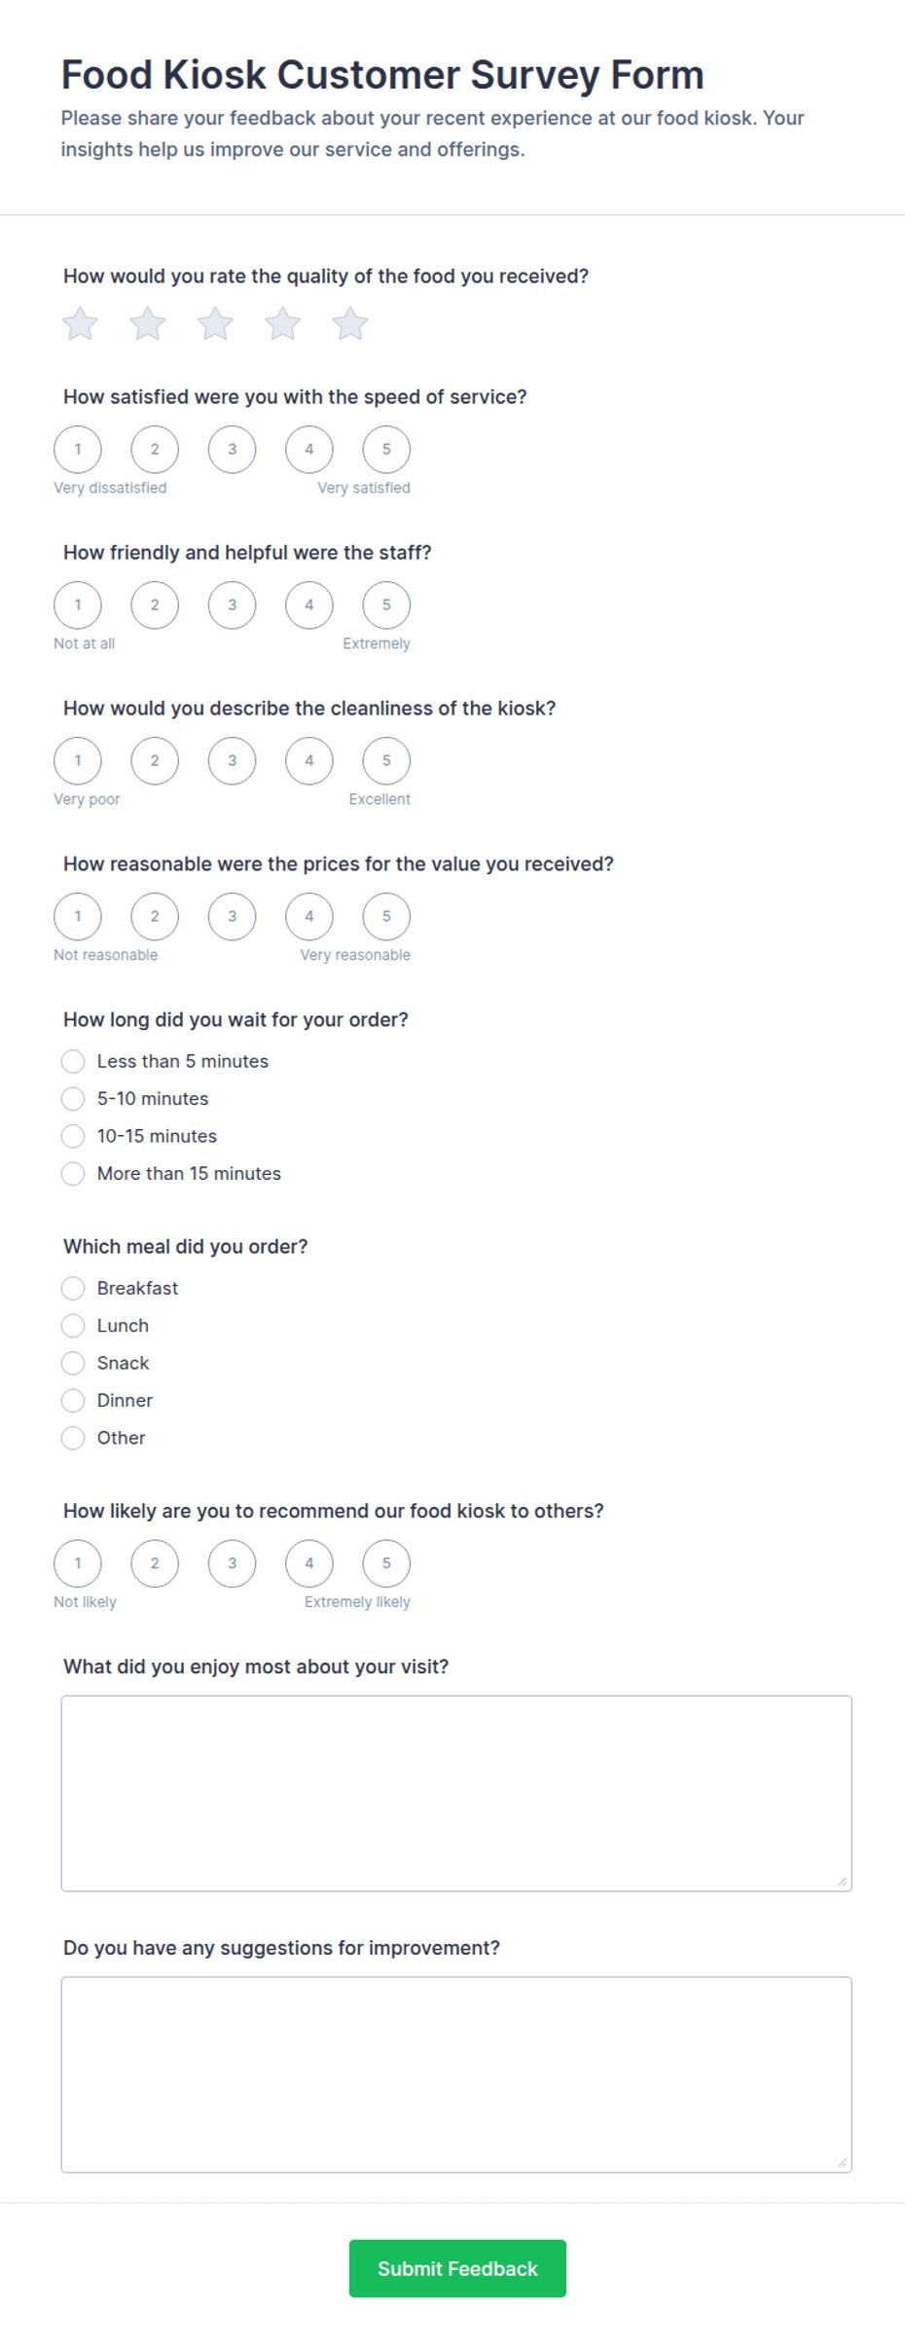The width and height of the screenshot is (905, 2345).
Task: Submit the survey with Submit Feedback
Action: [457, 2269]
